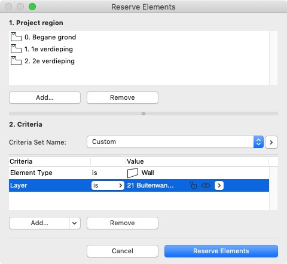287x264 pixels.
Task: Select the Element Type criteria row
Action: [x=139, y=173]
